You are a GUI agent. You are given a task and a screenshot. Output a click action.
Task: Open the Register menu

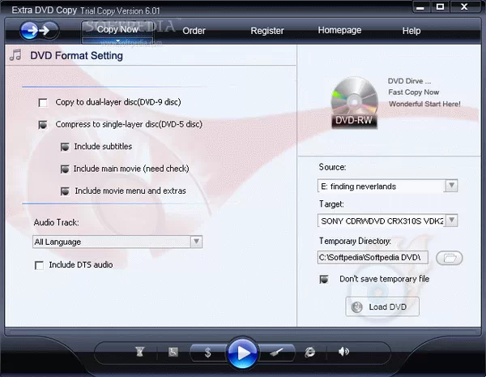(266, 31)
